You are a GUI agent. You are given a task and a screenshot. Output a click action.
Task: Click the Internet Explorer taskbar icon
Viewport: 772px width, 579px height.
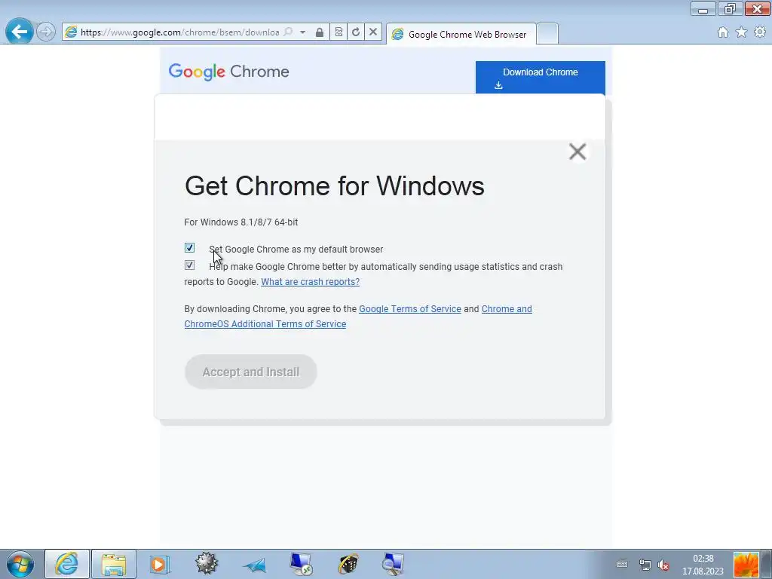pos(67,564)
